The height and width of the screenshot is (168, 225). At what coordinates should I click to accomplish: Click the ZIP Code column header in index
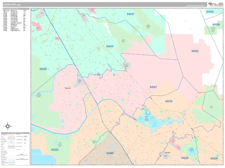pos(6,11)
